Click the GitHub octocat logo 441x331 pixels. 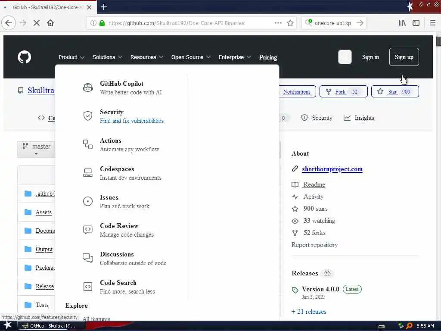(x=25, y=57)
